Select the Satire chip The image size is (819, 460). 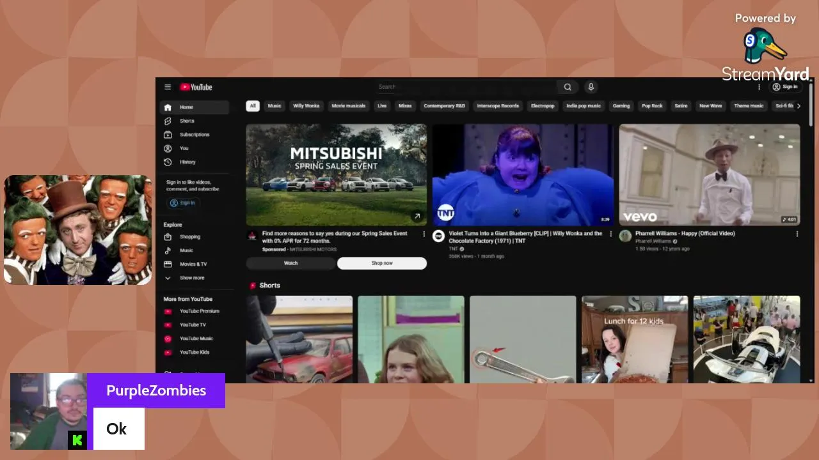[x=681, y=106]
